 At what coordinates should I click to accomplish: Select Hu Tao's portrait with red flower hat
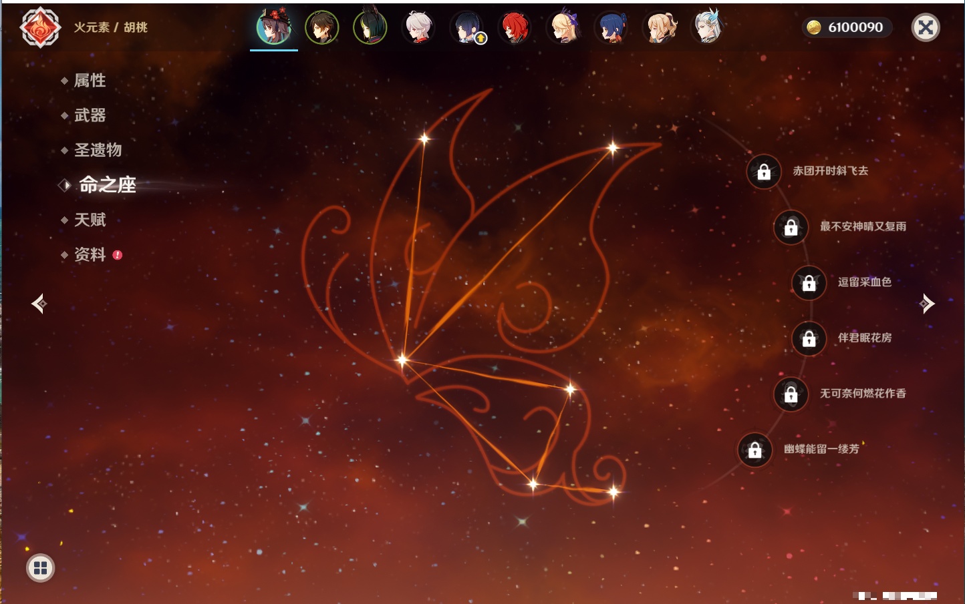pos(274,27)
